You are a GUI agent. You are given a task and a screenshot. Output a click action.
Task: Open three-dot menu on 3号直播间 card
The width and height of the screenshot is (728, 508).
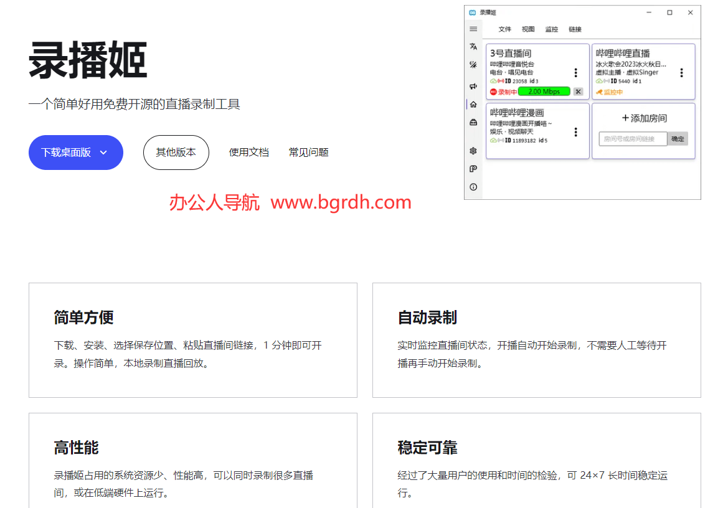[575, 73]
